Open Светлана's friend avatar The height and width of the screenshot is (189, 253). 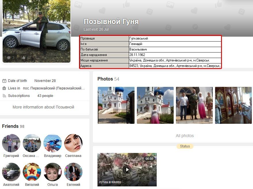tap(73, 143)
